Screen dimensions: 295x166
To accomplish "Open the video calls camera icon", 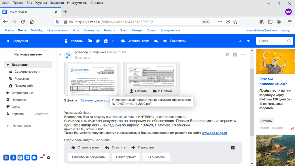I will pos(34,157).
